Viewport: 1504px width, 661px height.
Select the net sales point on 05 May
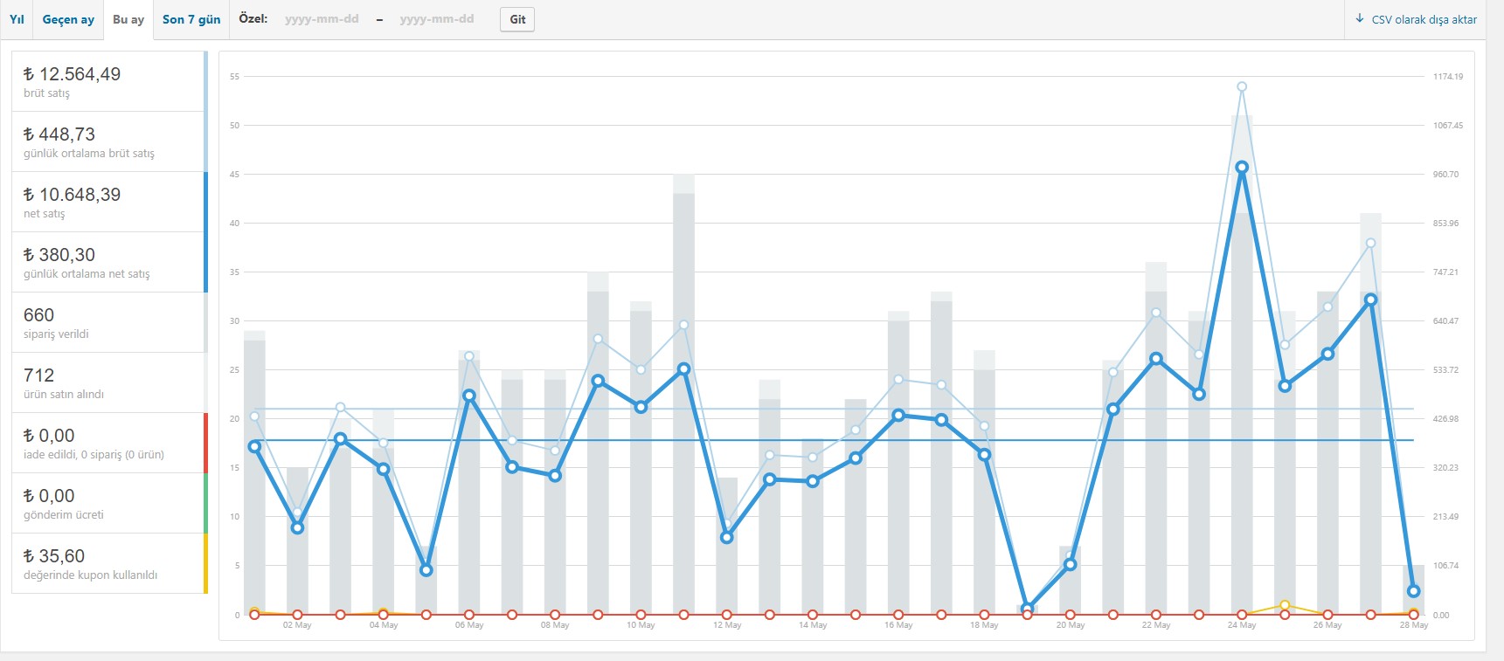tap(426, 570)
